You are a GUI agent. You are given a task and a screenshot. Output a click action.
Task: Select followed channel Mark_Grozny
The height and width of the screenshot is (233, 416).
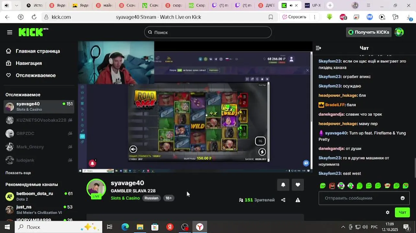pyautogui.click(x=39, y=147)
